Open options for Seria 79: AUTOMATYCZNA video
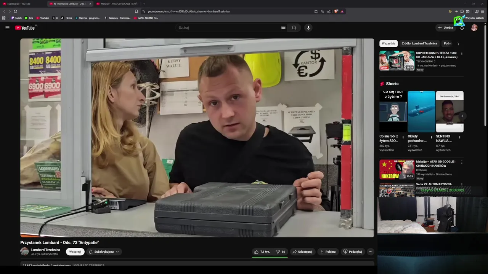 pos(462,185)
